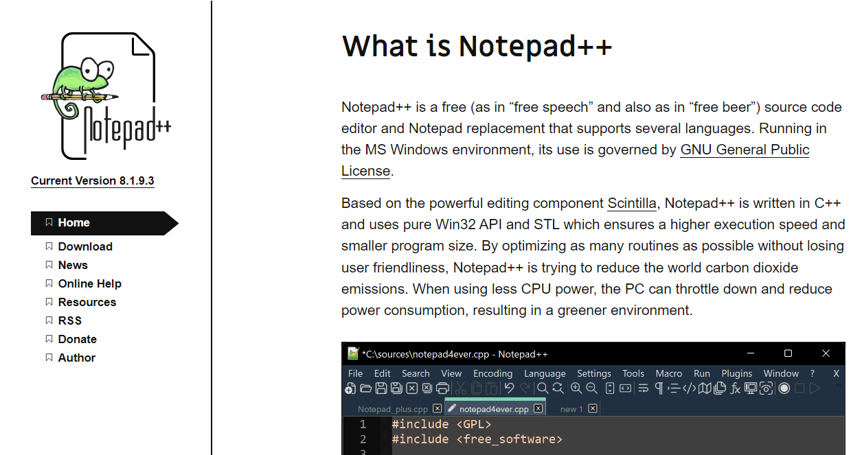Toggle the file Monitoring eye icon
This screenshot has height=455, width=862.
766,388
